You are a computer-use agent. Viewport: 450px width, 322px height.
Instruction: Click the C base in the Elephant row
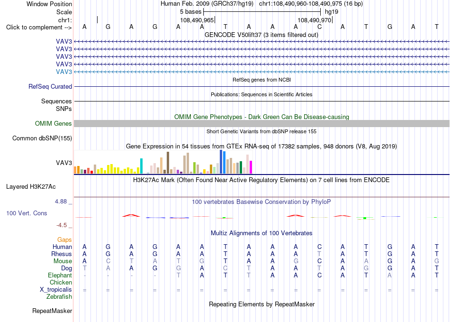point(319,275)
